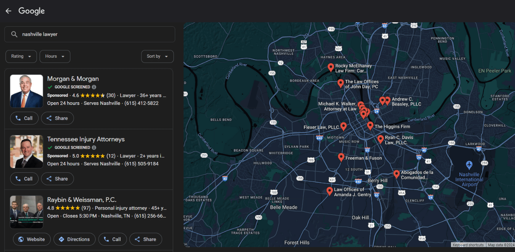Call Tennessee Injury Attorneys
This screenshot has width=515, height=252.
24,179
